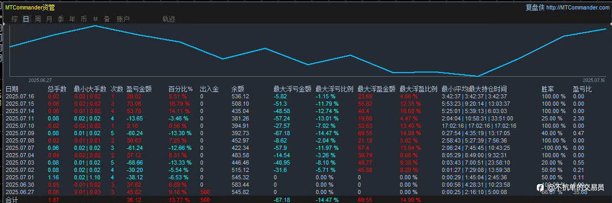This screenshot has height=203, width=612.
Task: Open the 备 notes tab
Action: tap(107, 19)
